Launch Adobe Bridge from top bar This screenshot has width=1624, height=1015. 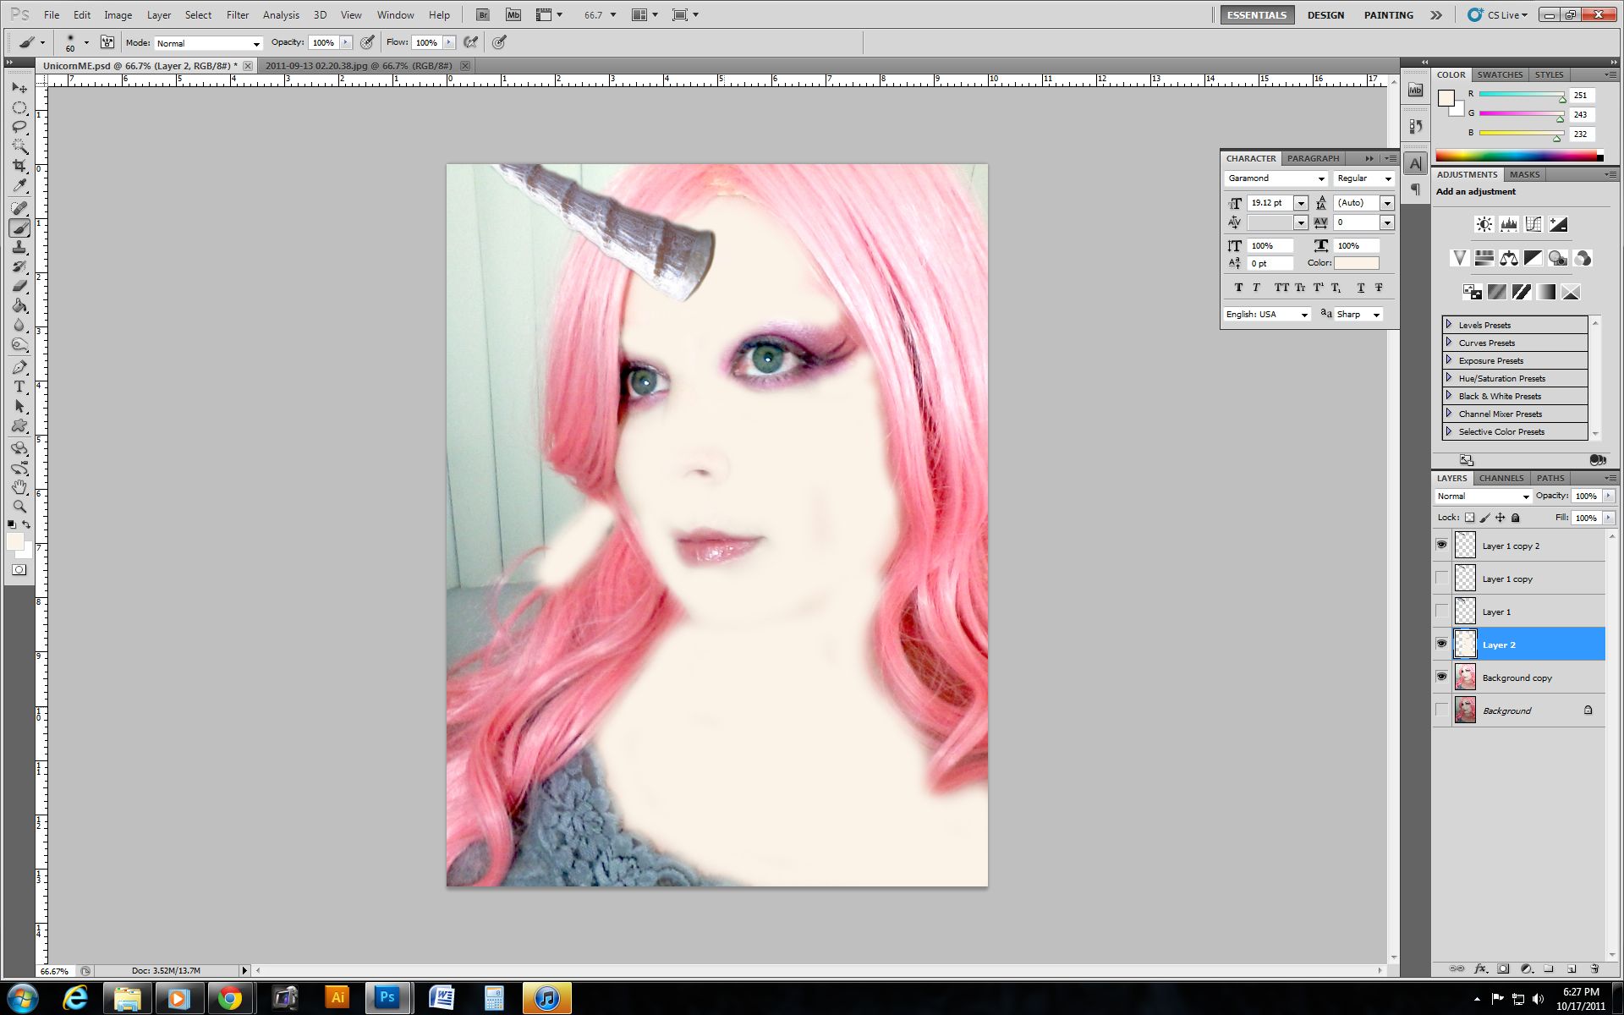482,14
